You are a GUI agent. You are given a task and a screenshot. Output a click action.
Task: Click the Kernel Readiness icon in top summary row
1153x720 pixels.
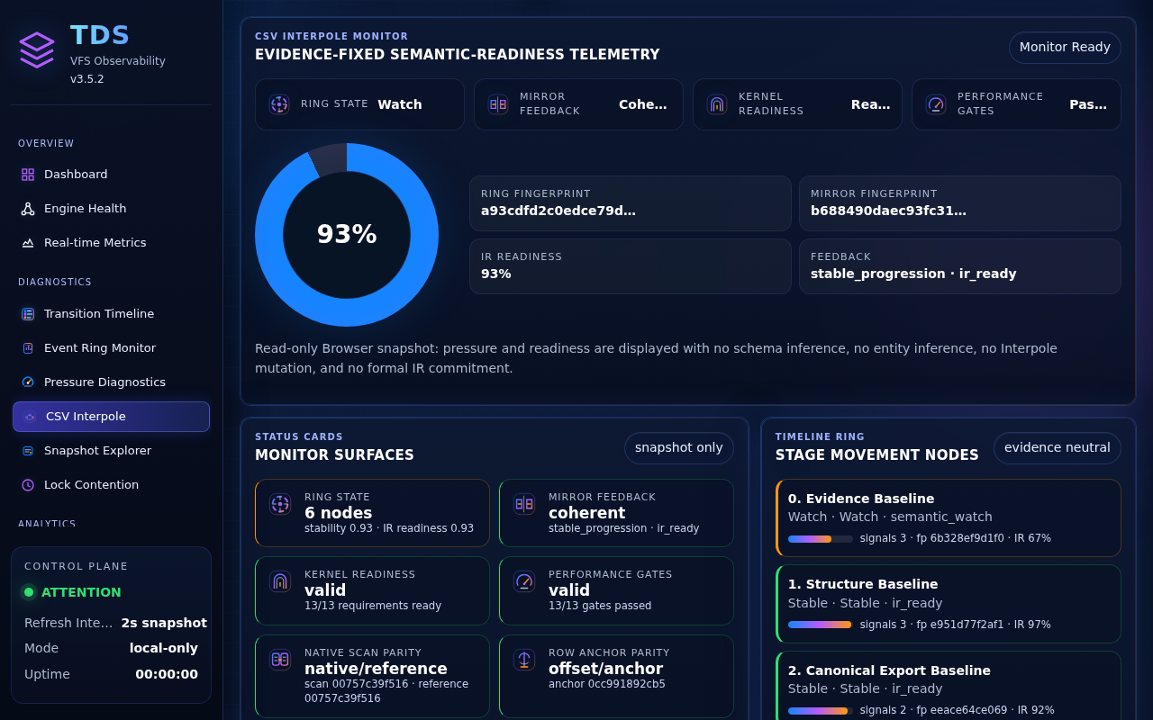(717, 104)
